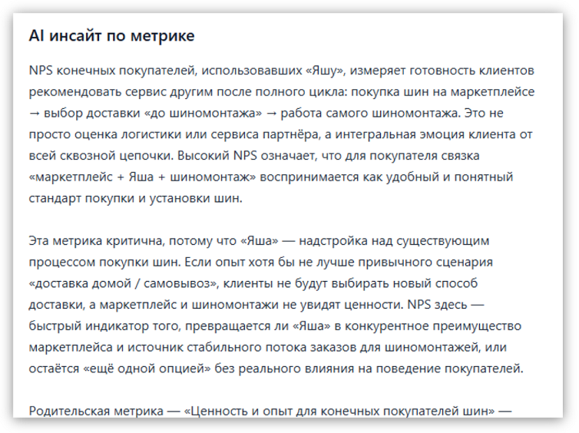Click the text "выбор доставки «до шиномонтажа»"
The width and height of the screenshot is (579, 433).
click(153, 113)
